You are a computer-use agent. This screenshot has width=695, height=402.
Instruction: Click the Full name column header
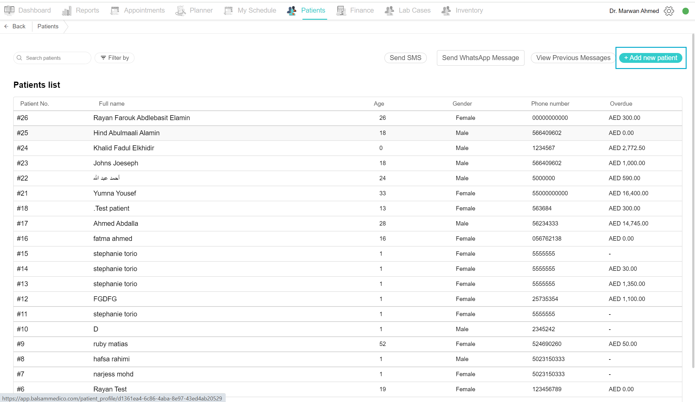[112, 104]
